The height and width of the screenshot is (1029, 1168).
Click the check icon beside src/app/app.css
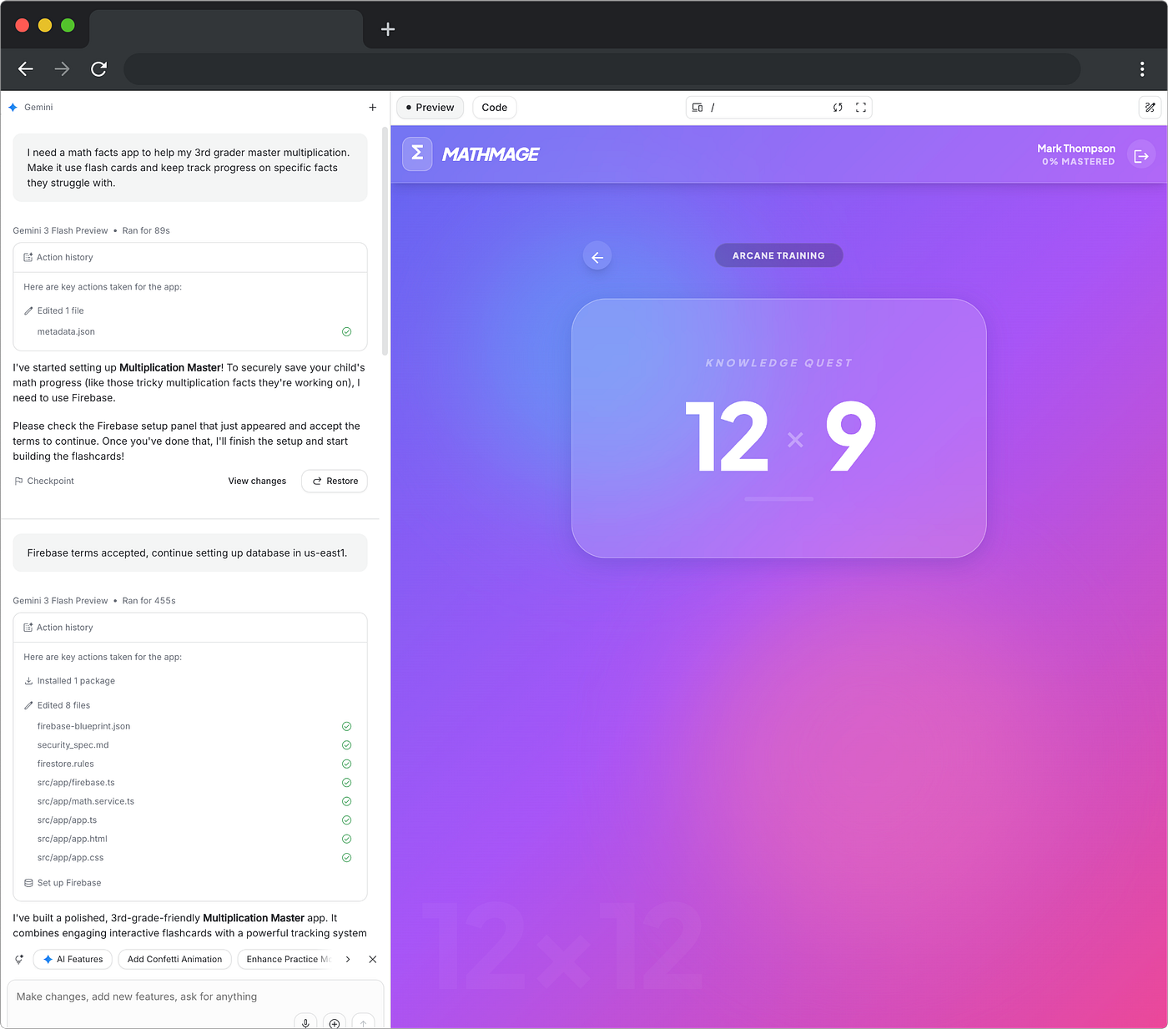tap(346, 858)
